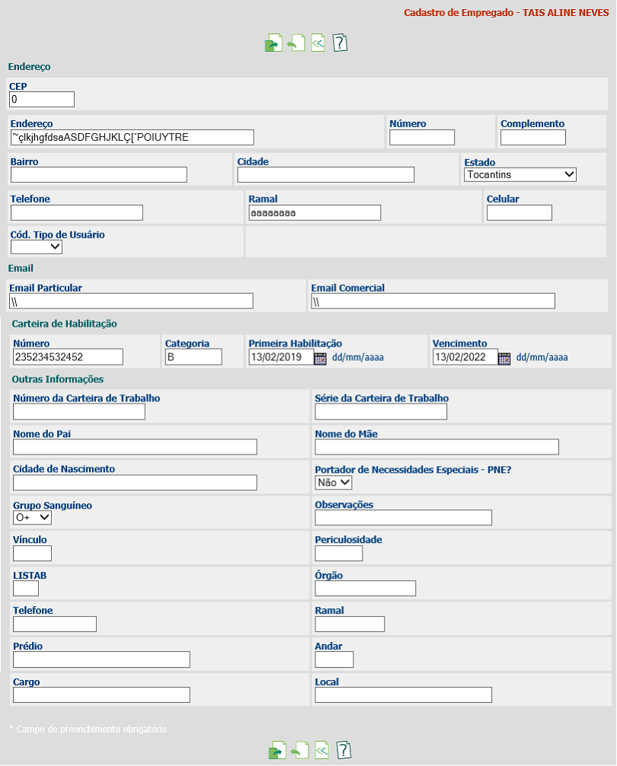The height and width of the screenshot is (766, 617).
Task: Click dd/mm/aaaa hint beside Vencimento
Action: coord(542,358)
